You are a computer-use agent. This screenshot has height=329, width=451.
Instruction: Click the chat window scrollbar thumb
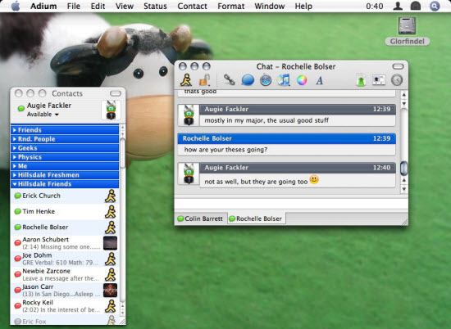(x=403, y=169)
